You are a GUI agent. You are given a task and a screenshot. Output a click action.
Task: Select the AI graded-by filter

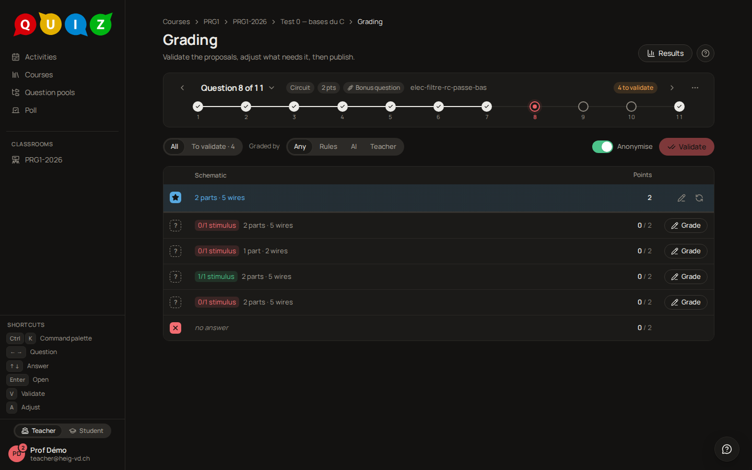[354, 147]
